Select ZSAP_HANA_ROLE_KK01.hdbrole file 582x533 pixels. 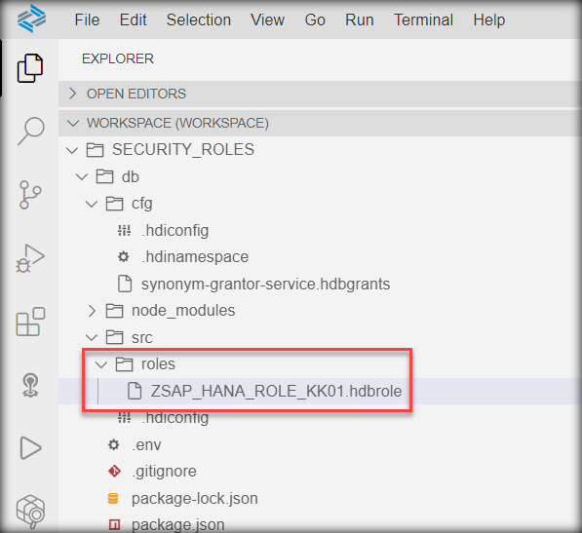point(276,392)
